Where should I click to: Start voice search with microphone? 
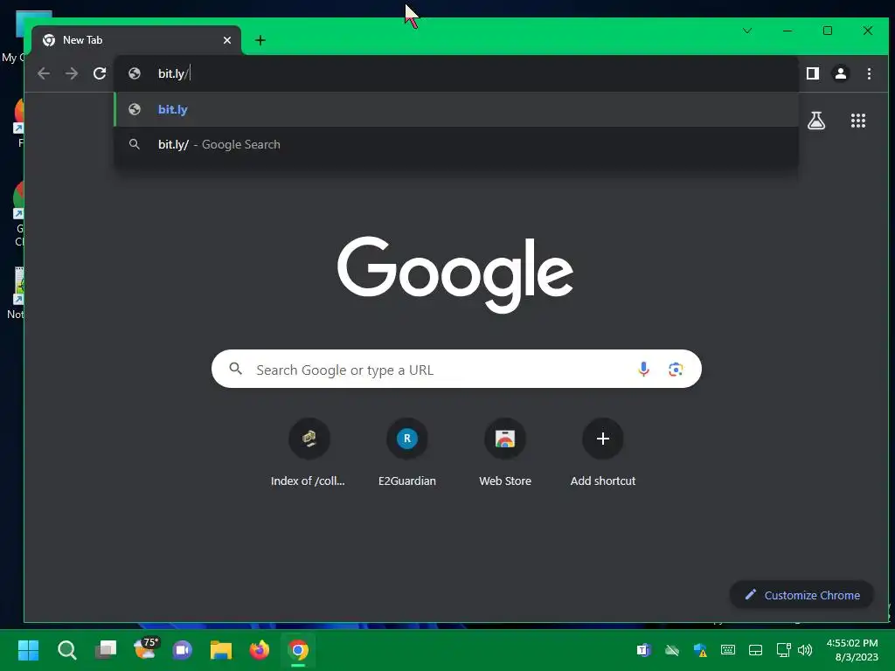coord(643,370)
